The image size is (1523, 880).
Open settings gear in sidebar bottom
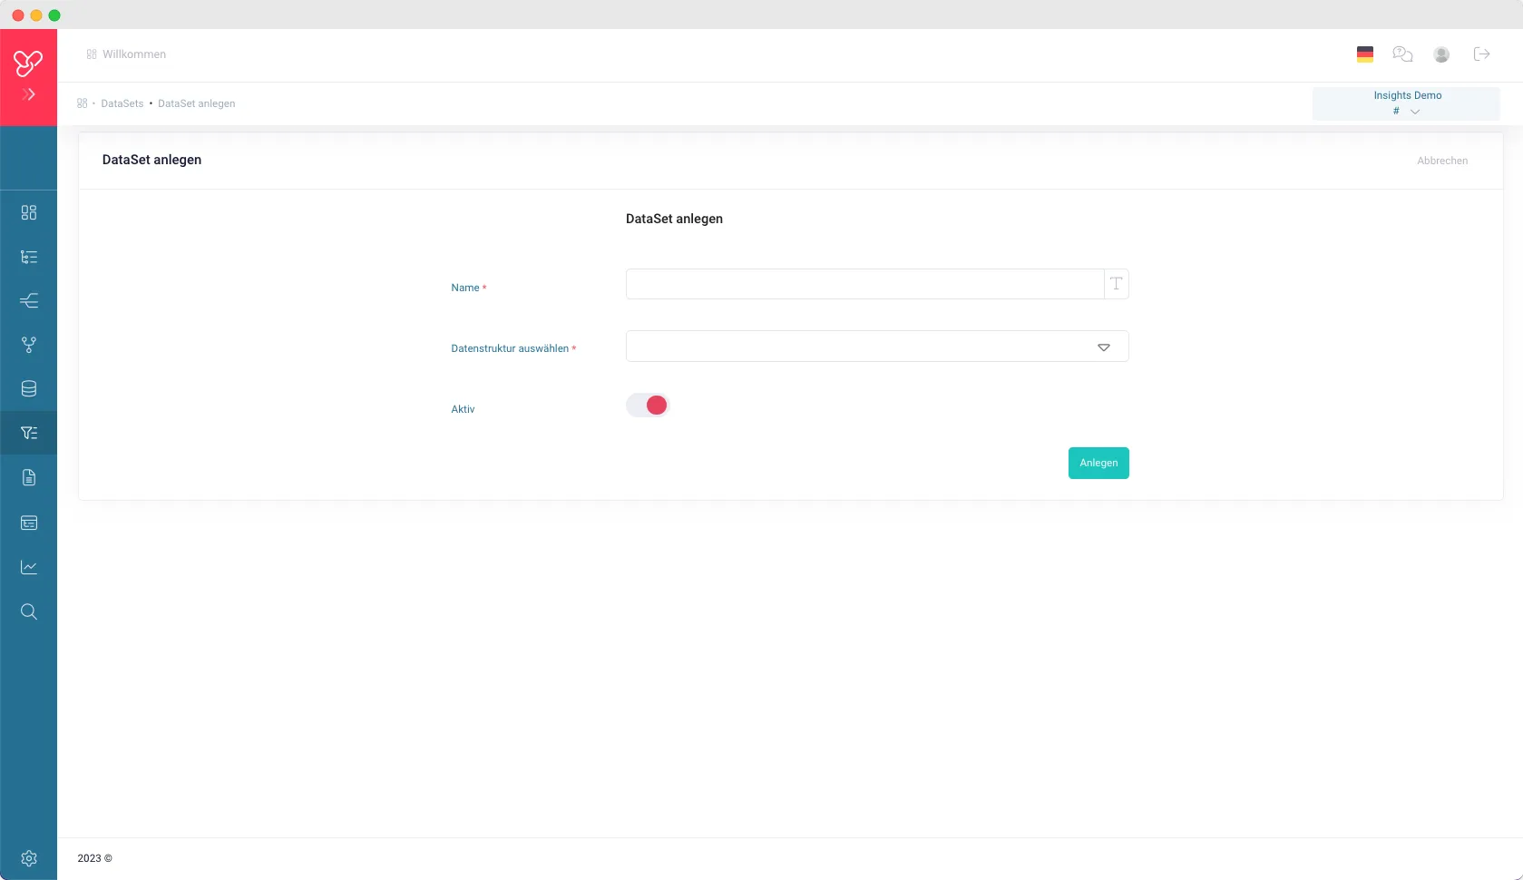[29, 858]
